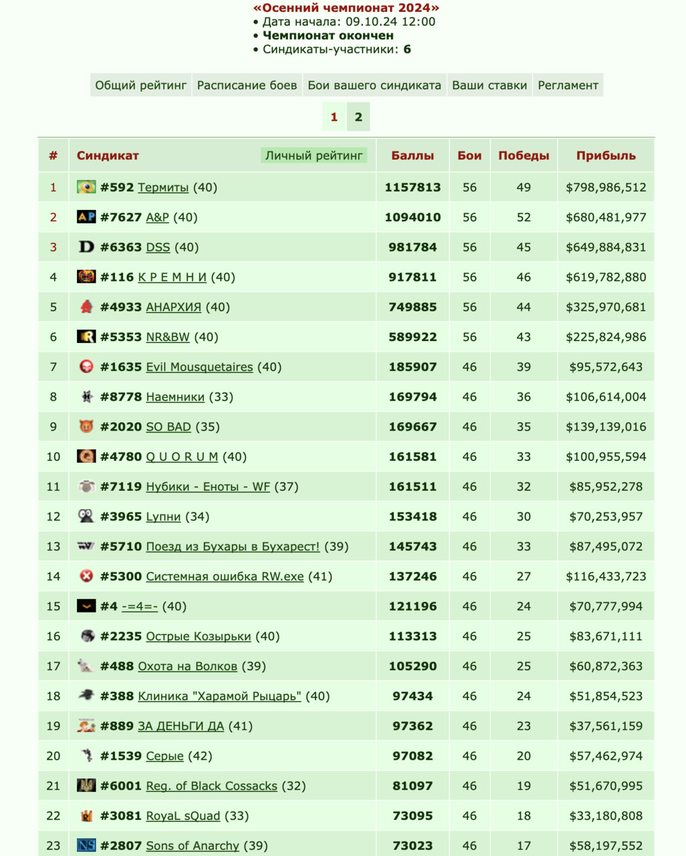Click the SO BAD syndicate icon
The width and height of the screenshot is (686, 856).
(x=86, y=427)
